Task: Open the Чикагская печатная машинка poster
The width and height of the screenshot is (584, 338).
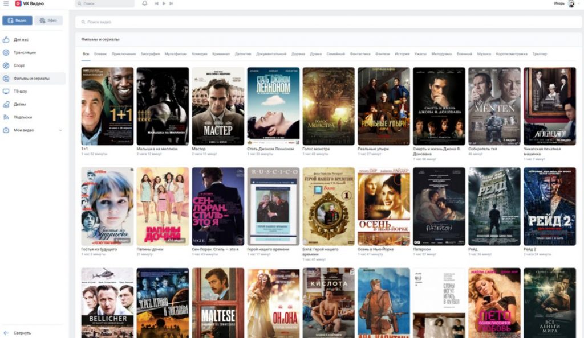Action: pyautogui.click(x=550, y=106)
